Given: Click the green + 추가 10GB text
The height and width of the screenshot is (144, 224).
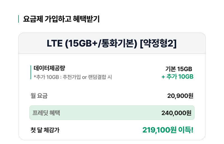Looking at the screenshot, I should tap(178, 76).
